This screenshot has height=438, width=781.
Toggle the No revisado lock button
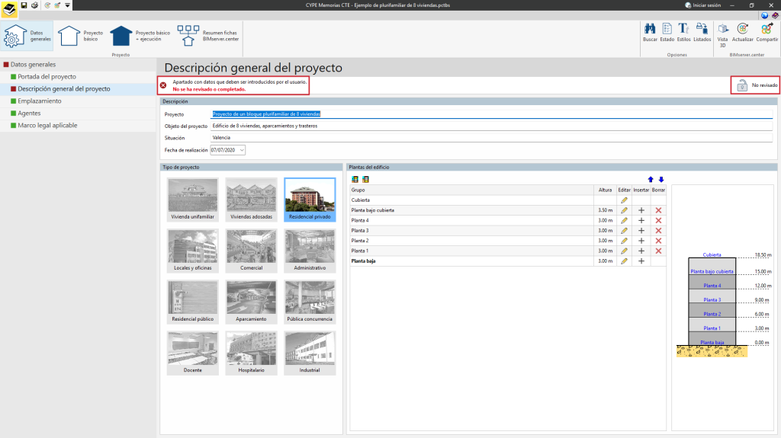tap(755, 85)
